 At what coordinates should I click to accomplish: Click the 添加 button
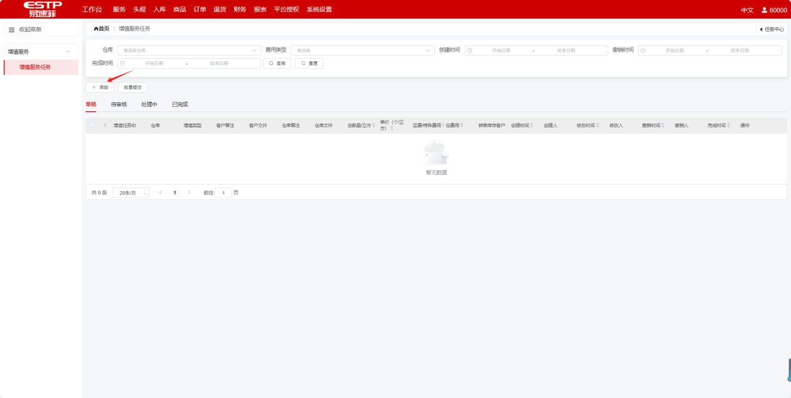point(100,87)
